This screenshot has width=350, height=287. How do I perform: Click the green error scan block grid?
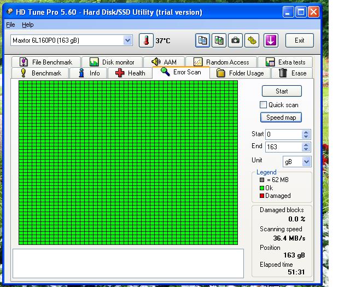tap(128, 163)
